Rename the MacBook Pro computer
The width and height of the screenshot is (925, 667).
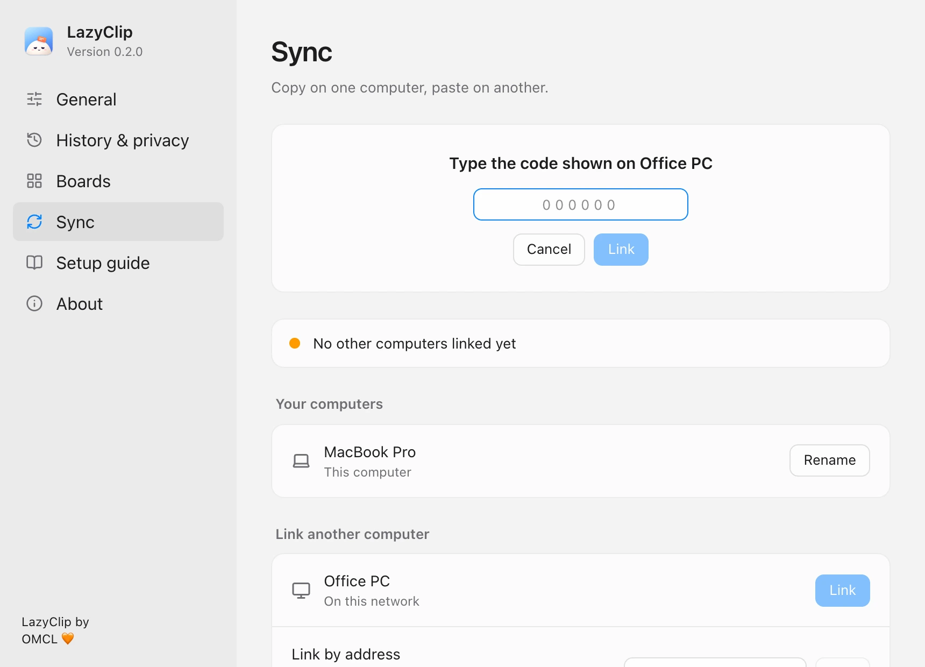click(x=830, y=460)
